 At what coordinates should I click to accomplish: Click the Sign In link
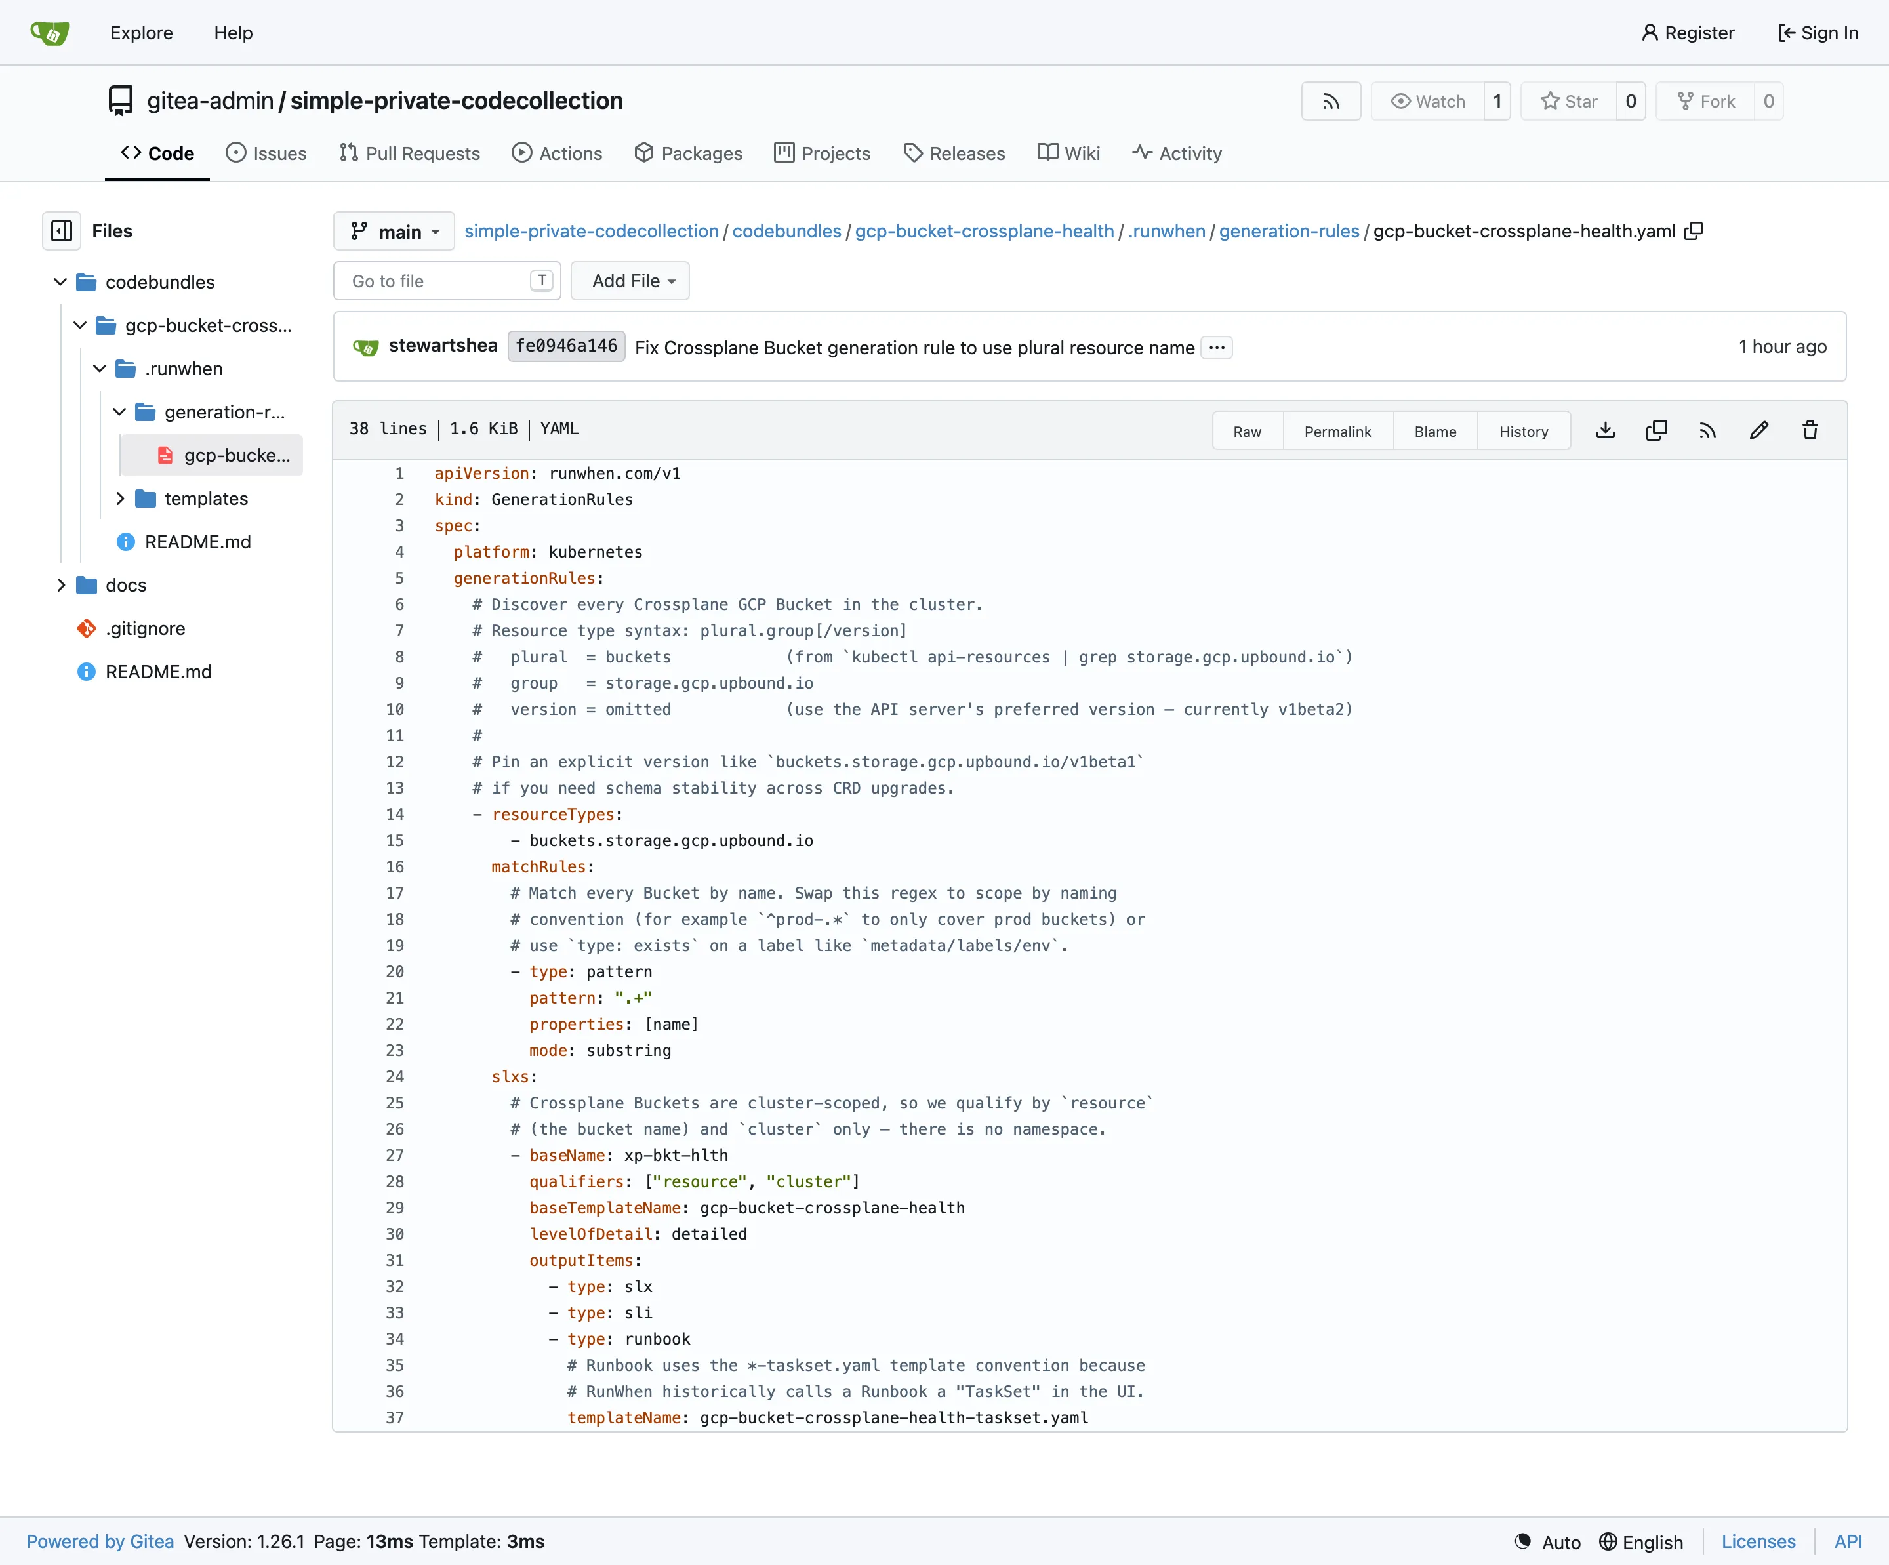pos(1818,33)
